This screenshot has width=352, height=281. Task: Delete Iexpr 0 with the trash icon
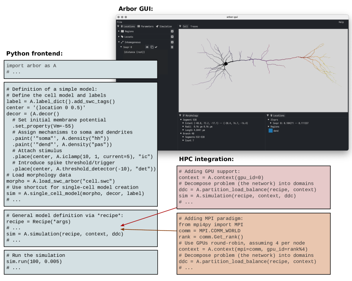click(x=172, y=47)
